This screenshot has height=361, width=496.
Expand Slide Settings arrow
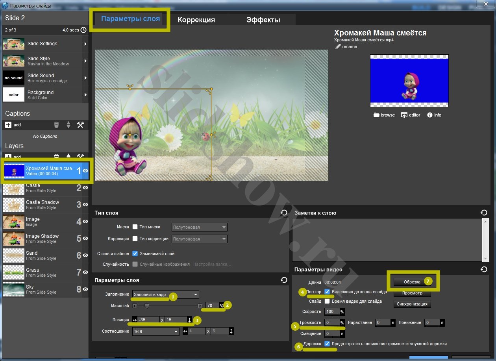(x=85, y=44)
